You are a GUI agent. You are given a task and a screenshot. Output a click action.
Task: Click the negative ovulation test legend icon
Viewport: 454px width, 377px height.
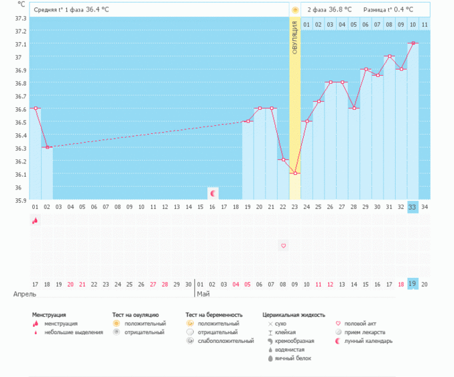click(x=116, y=332)
